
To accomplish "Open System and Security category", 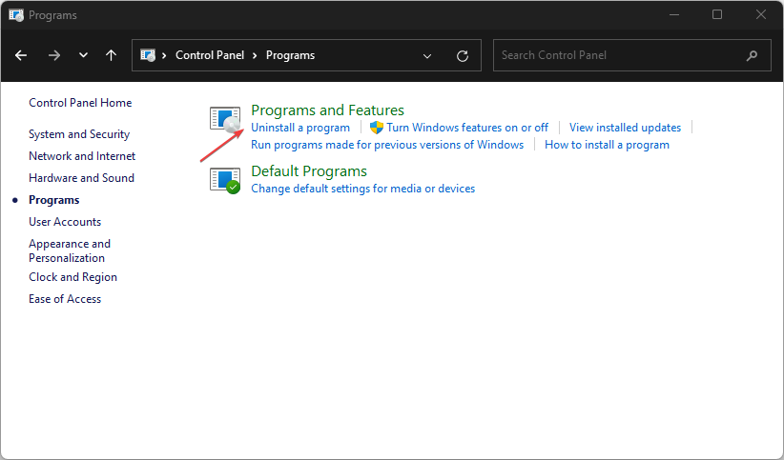I will tap(79, 134).
